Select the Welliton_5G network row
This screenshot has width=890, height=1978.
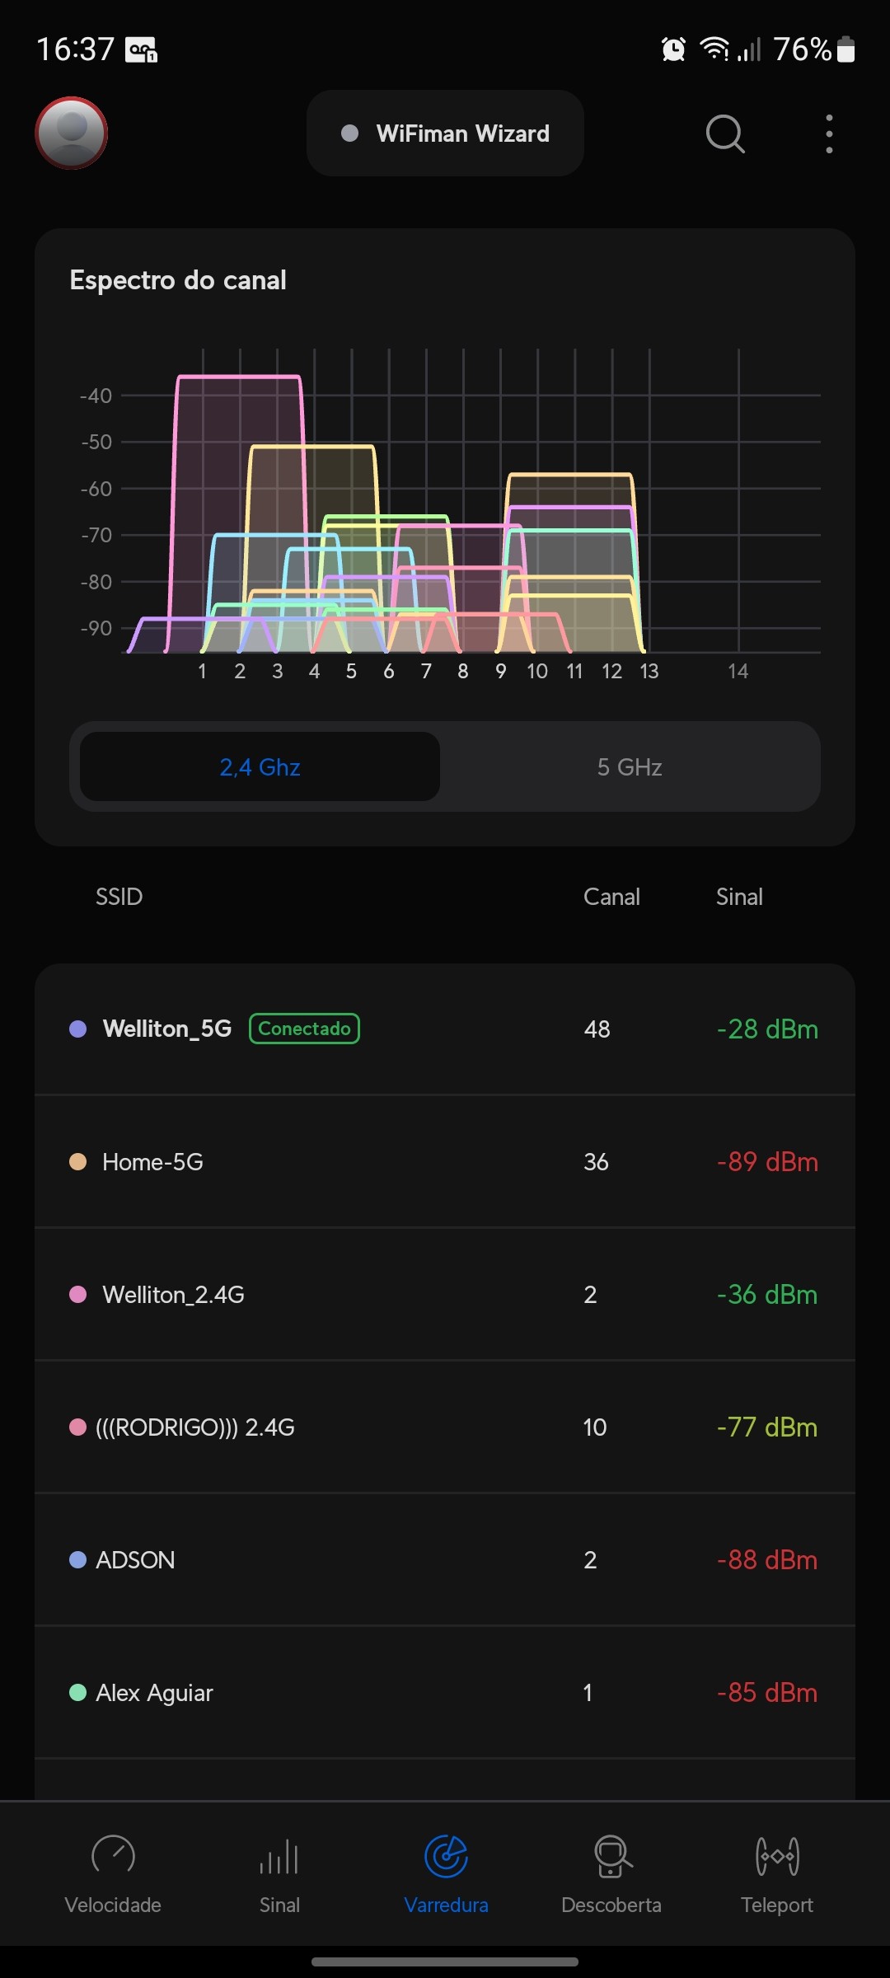(445, 1029)
